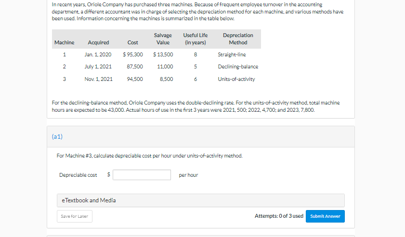Select the Salvage Value column header

(163, 39)
